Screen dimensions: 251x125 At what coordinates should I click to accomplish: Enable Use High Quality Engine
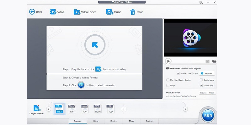click(168, 80)
